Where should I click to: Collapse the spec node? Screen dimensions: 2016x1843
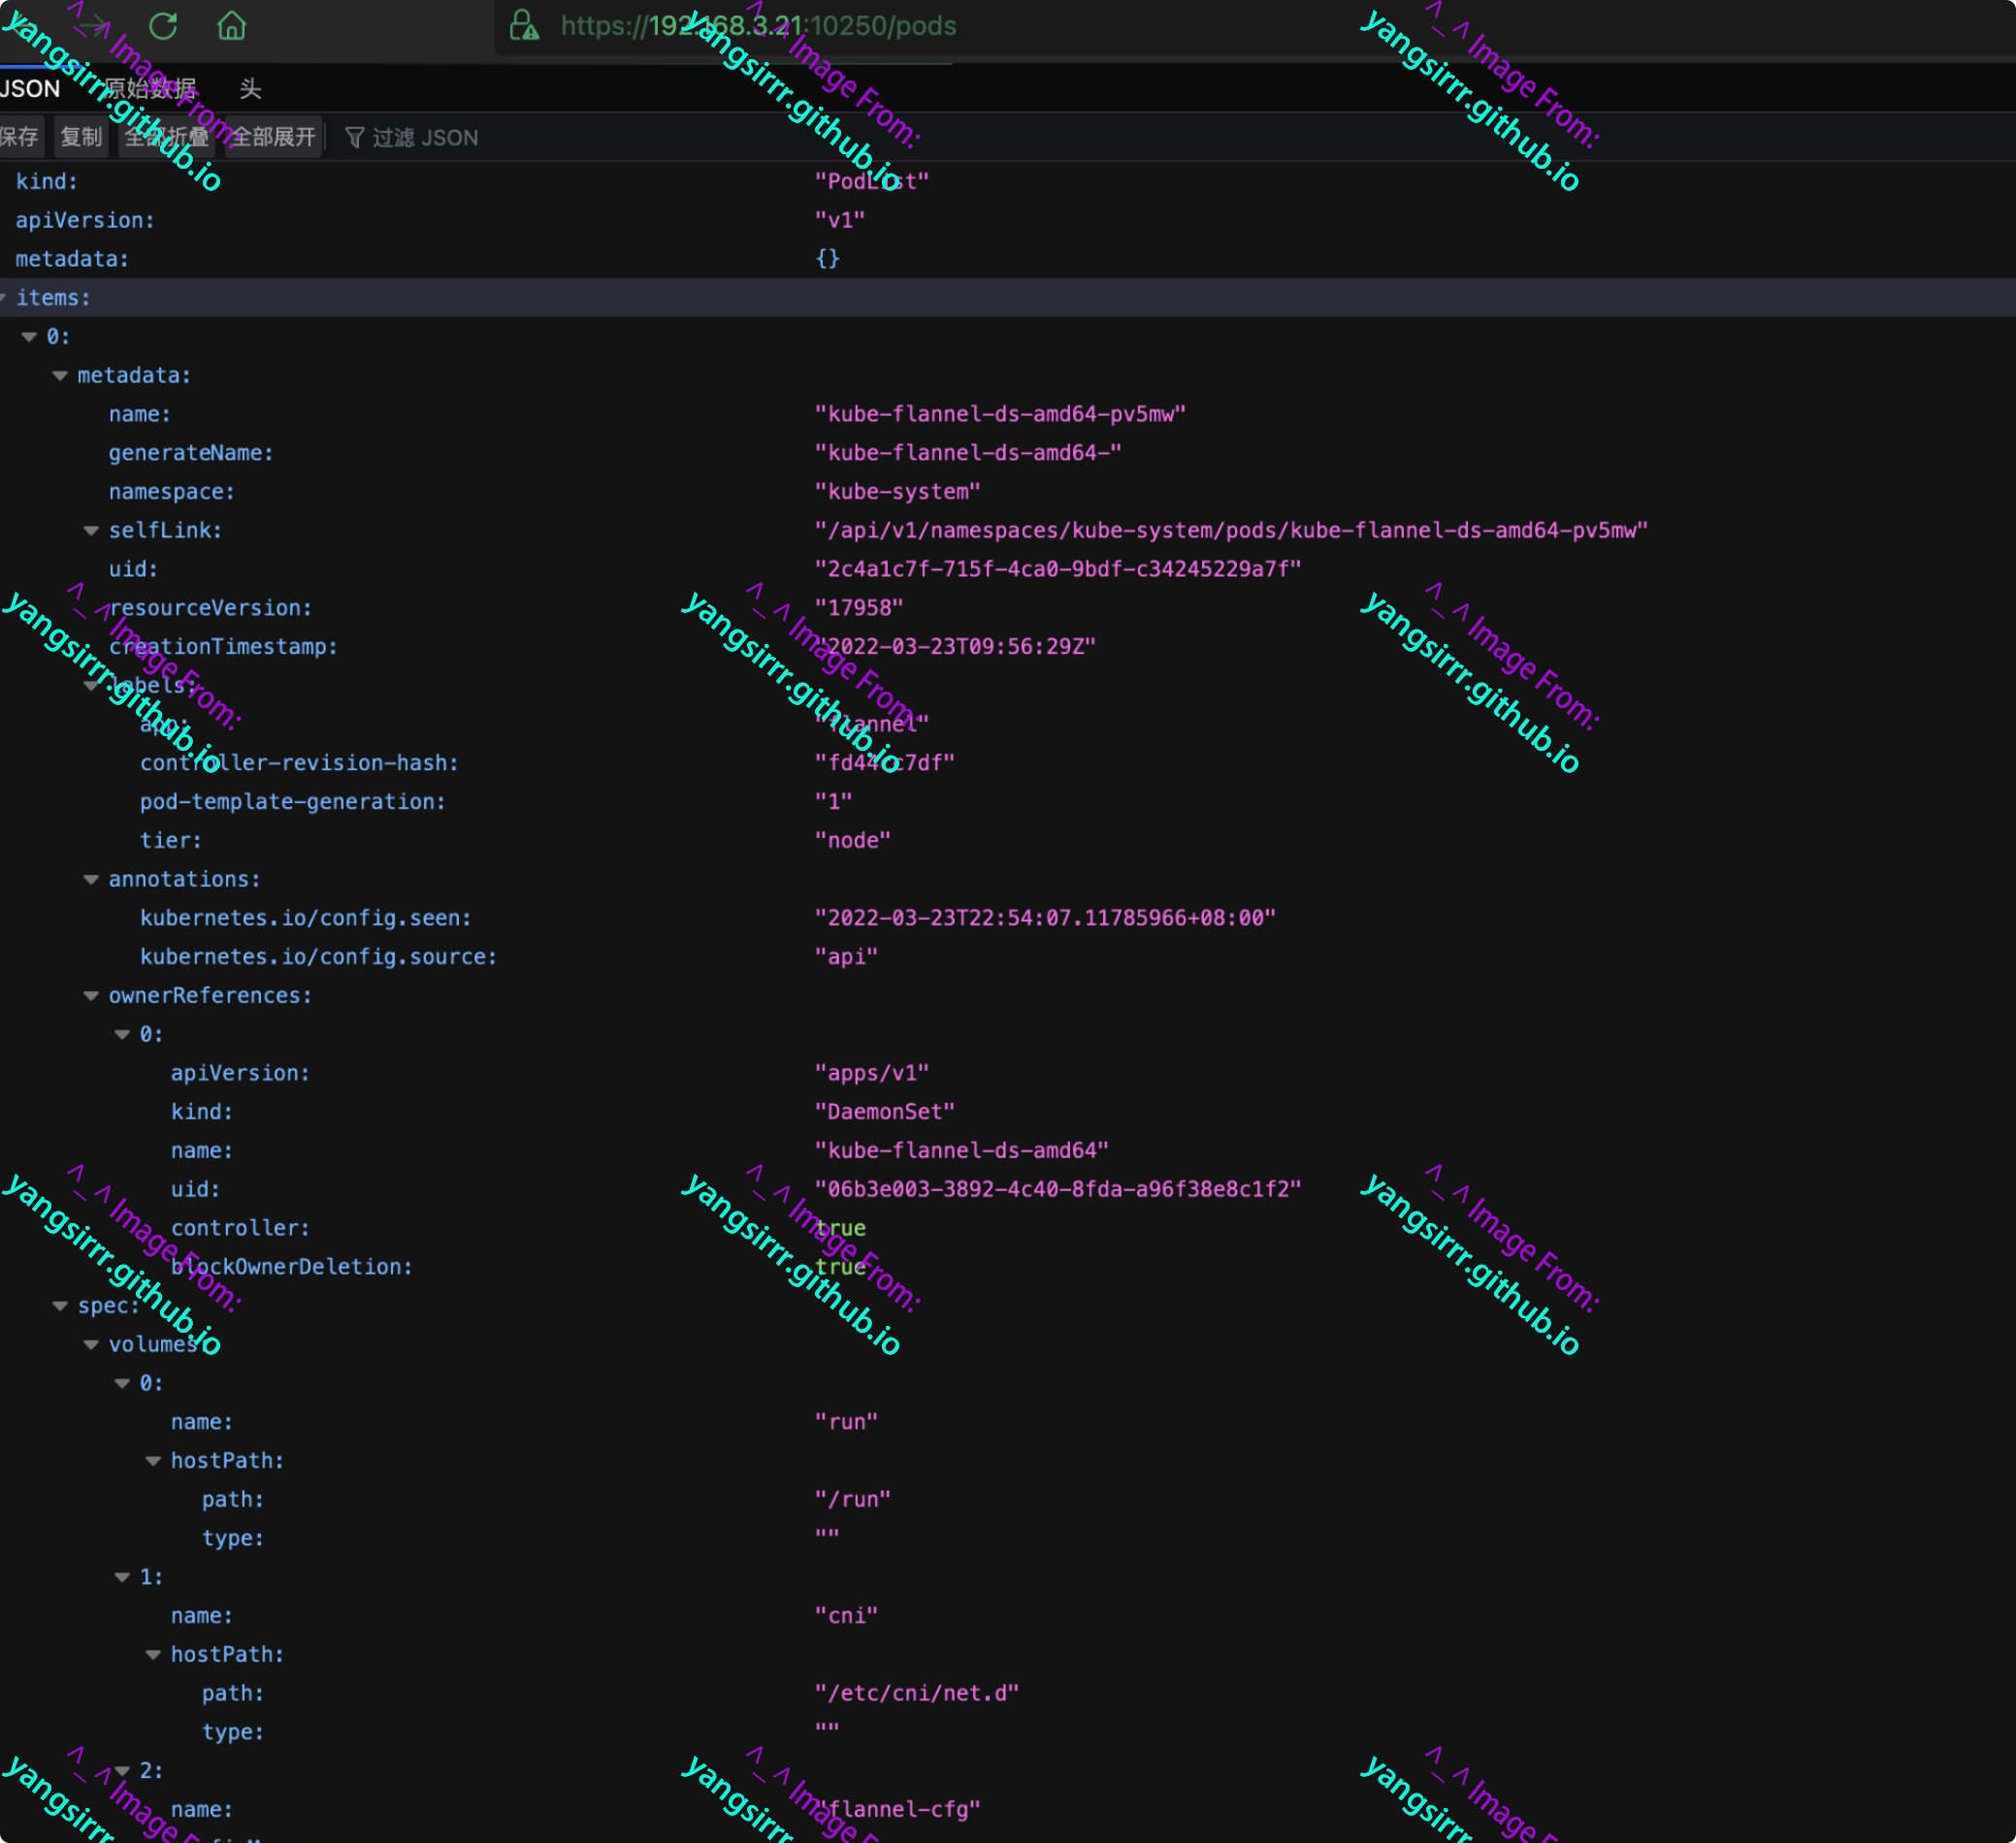pyautogui.click(x=60, y=1306)
